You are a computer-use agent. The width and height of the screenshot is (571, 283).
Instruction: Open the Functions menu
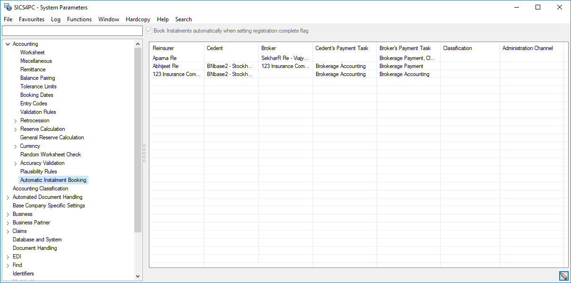pyautogui.click(x=79, y=19)
